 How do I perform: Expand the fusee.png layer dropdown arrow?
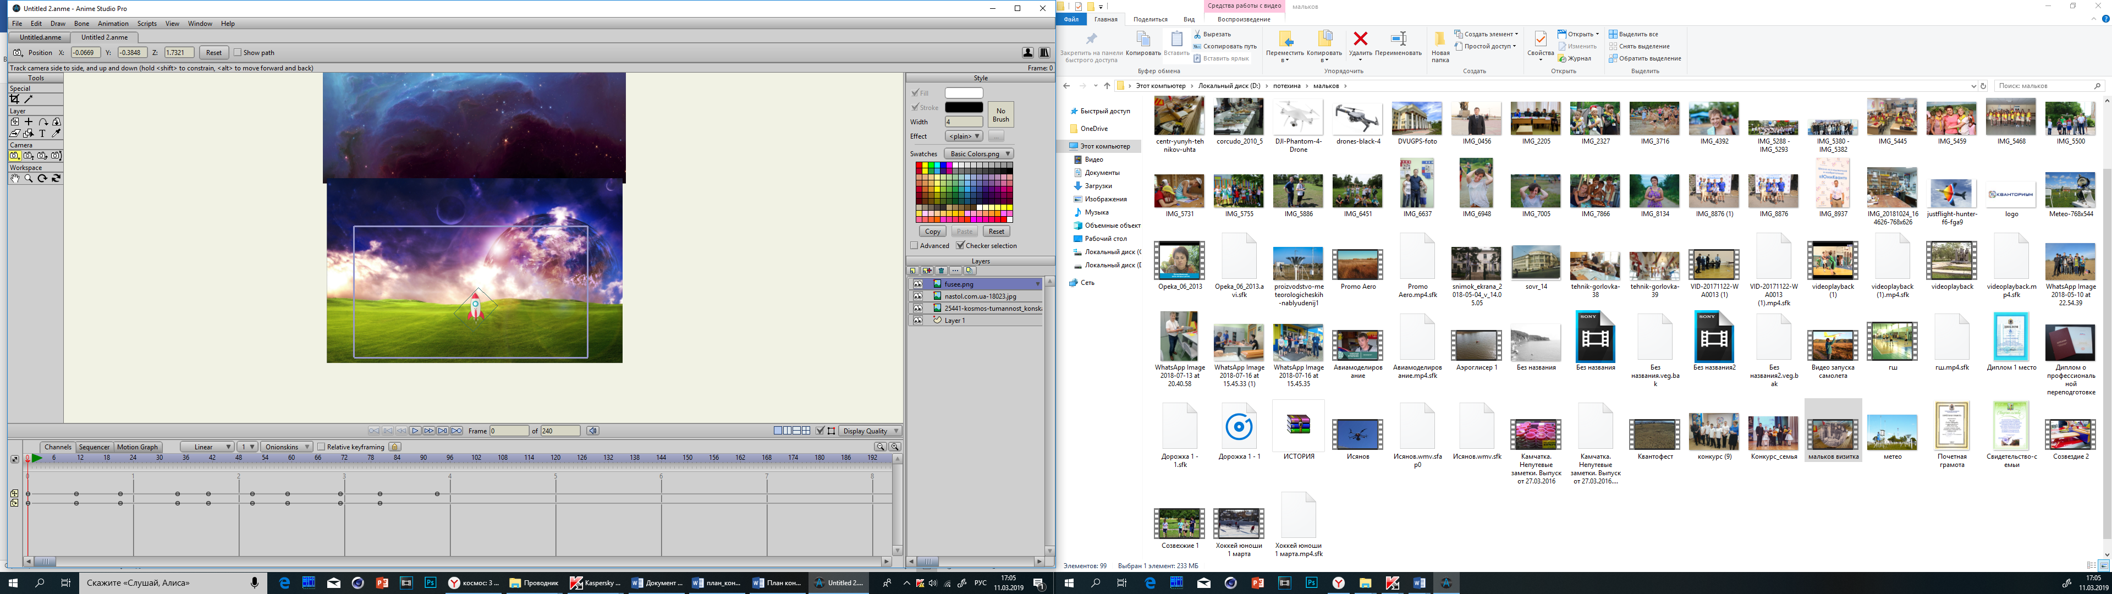point(1037,284)
